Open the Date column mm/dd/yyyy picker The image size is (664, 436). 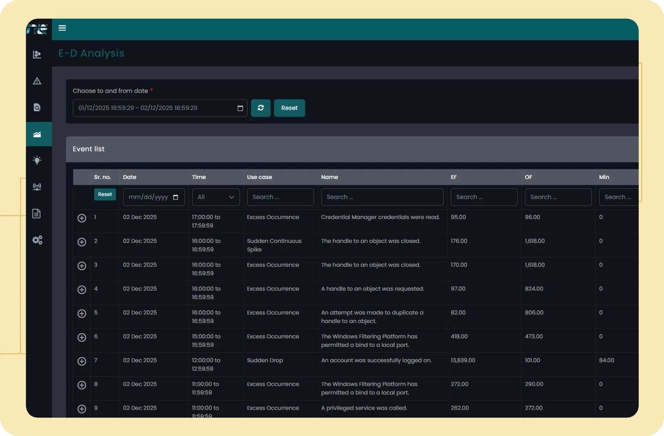pyautogui.click(x=176, y=197)
